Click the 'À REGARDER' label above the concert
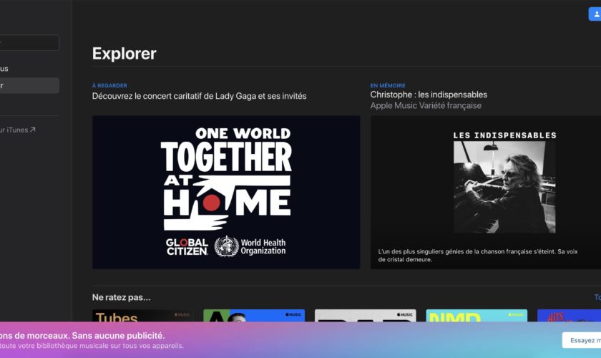 click(109, 85)
